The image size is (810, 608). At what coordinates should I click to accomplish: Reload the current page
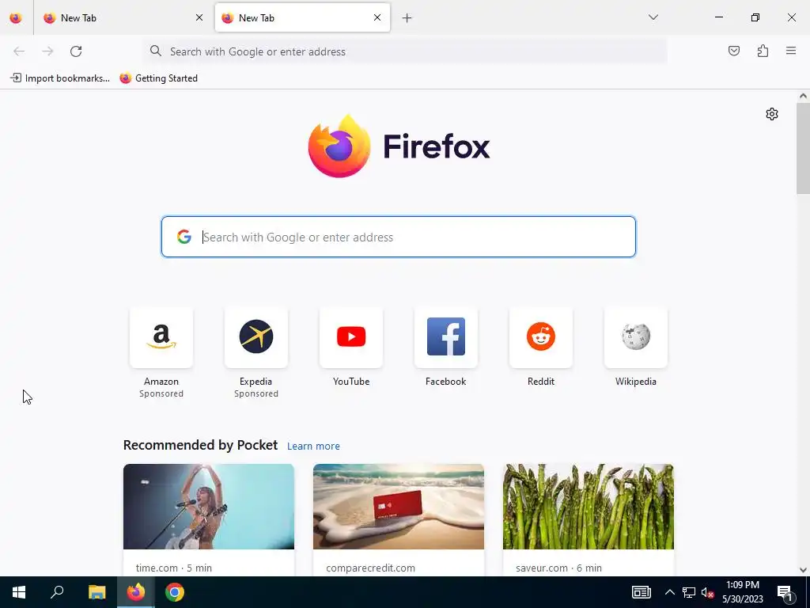click(76, 51)
